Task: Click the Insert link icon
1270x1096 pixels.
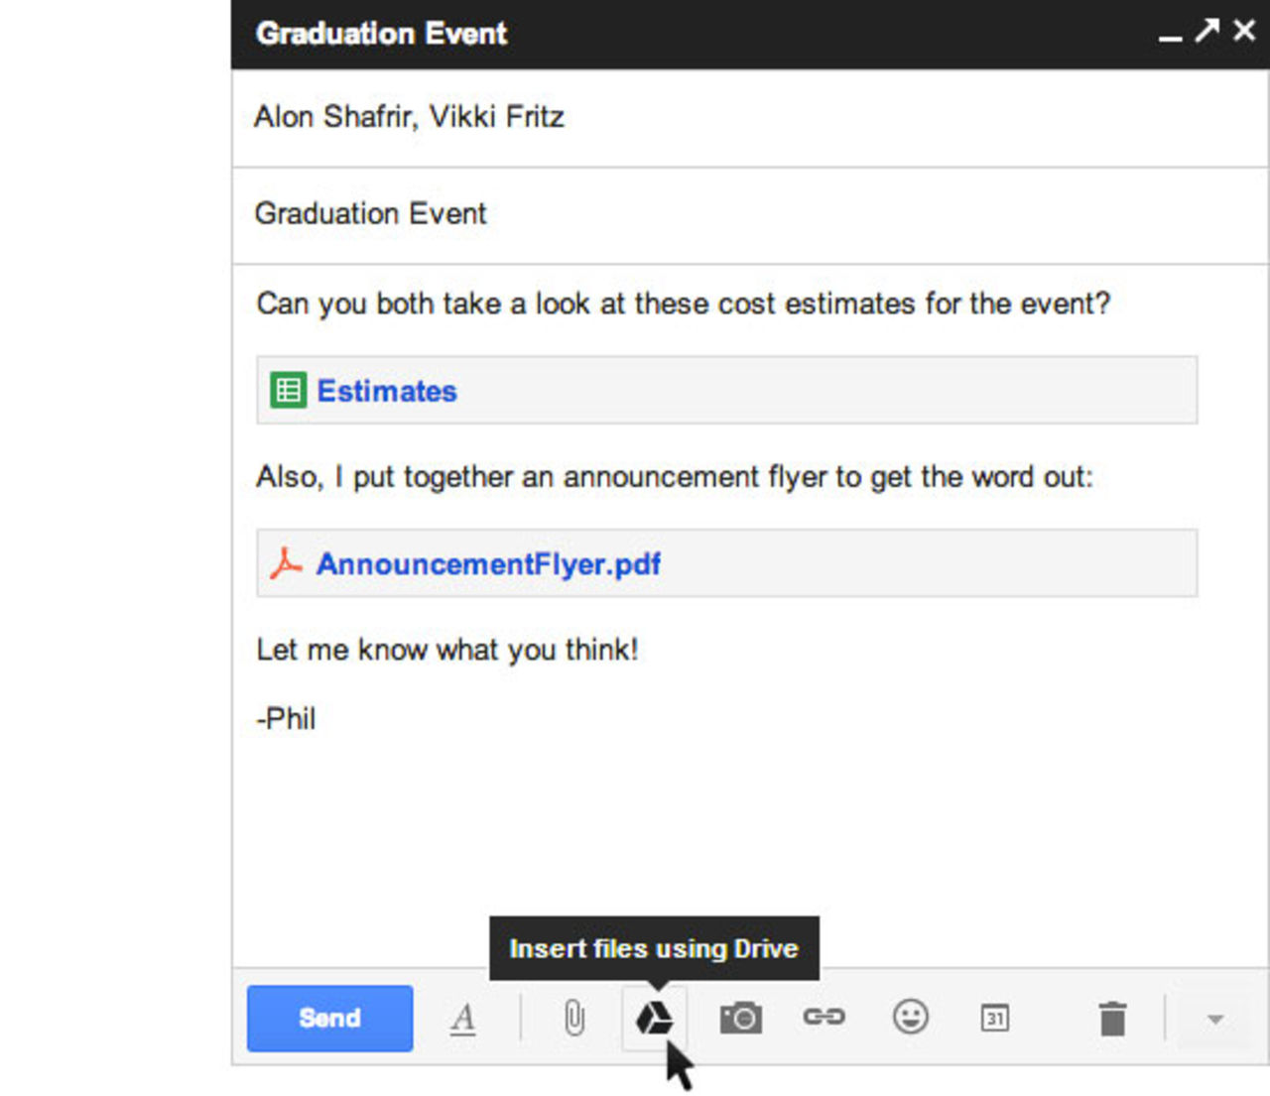Action: [825, 1018]
